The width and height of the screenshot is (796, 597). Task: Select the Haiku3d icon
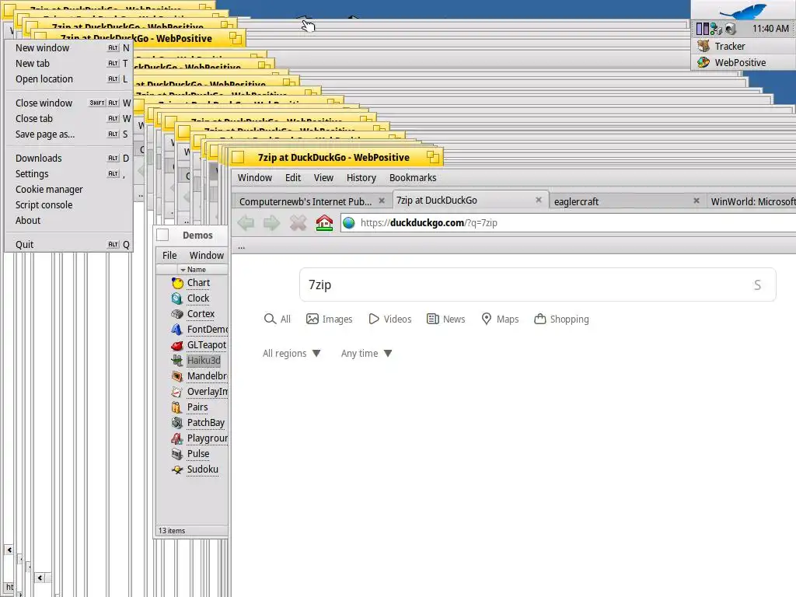click(177, 361)
